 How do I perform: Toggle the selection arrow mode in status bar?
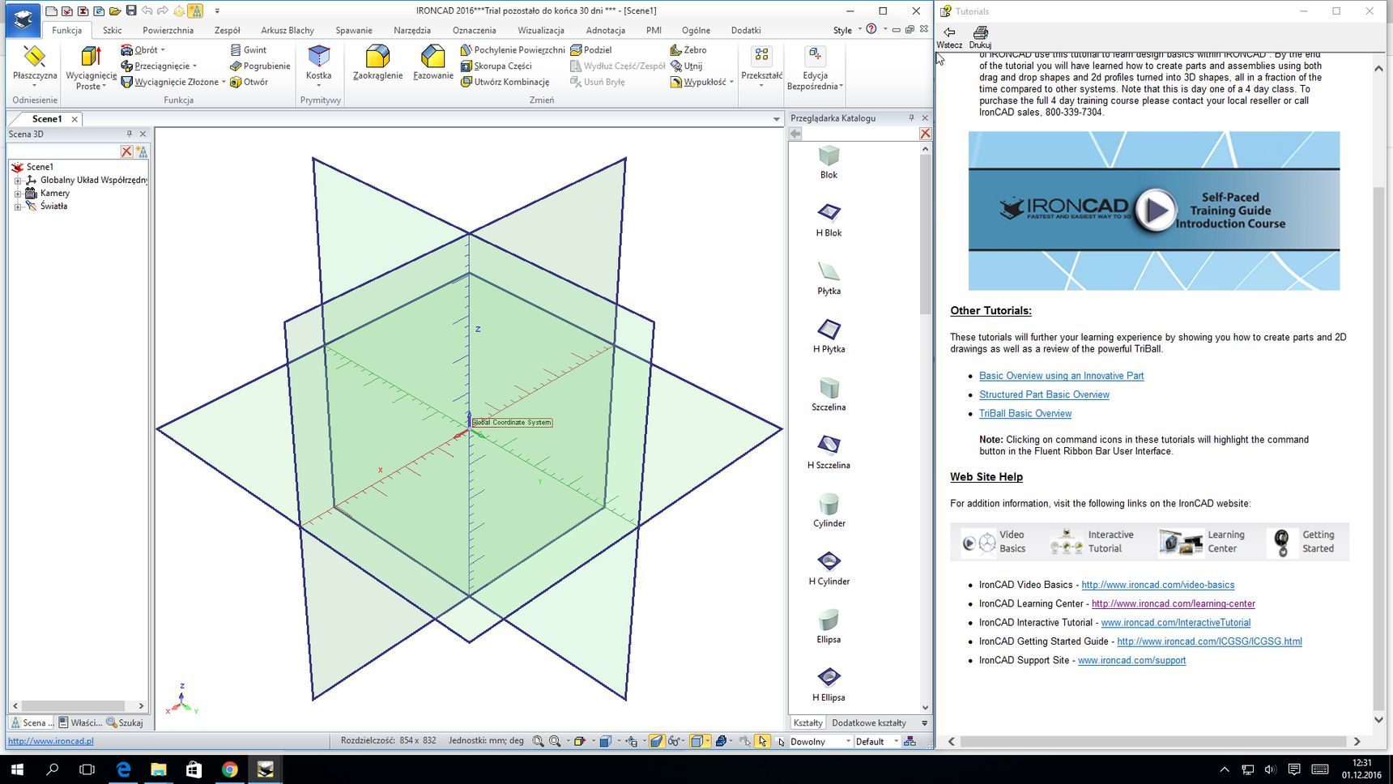pos(762,741)
